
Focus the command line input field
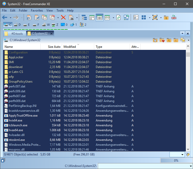(x=145, y=166)
